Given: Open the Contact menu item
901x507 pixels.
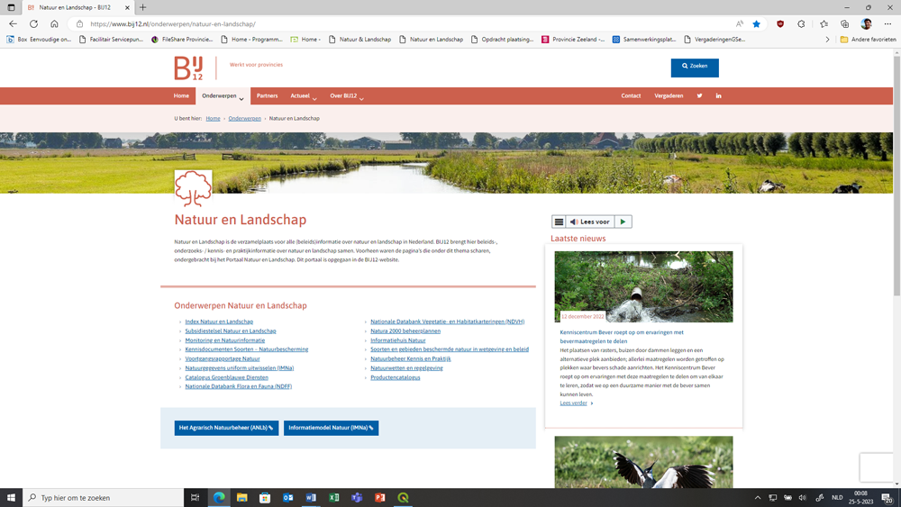Looking at the screenshot, I should coord(631,95).
